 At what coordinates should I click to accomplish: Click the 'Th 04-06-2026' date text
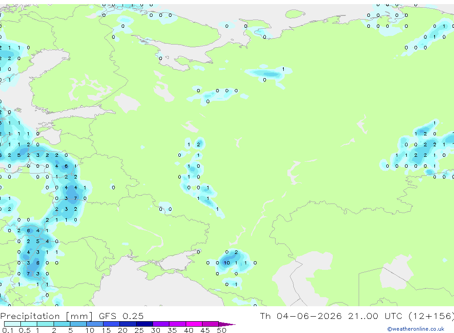coord(301,316)
